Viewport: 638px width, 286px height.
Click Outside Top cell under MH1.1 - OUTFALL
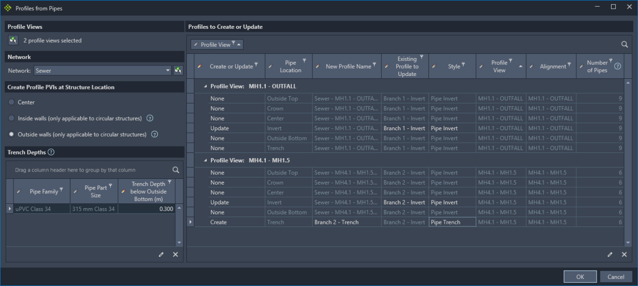coord(288,99)
